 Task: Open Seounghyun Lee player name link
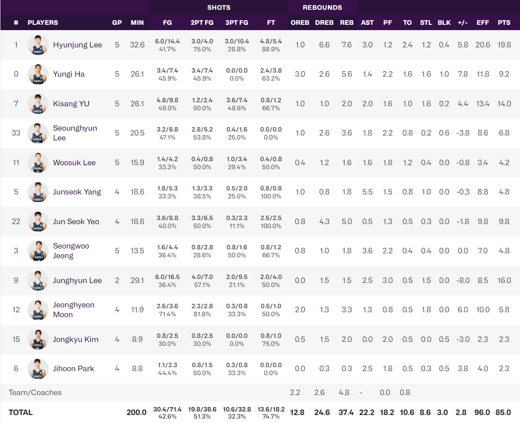(x=75, y=133)
